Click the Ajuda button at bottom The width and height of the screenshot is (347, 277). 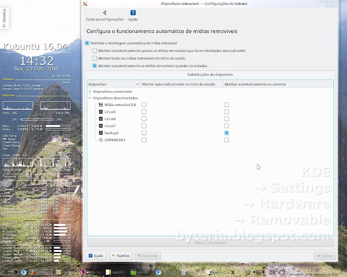click(96, 255)
